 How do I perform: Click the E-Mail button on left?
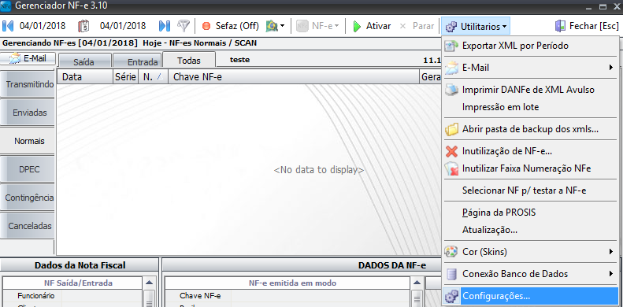tap(28, 58)
